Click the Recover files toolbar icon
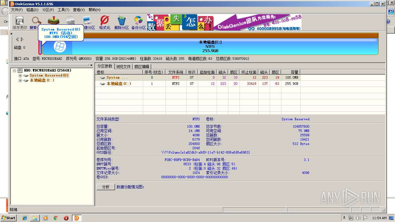The width and height of the screenshot is (395, 222). [53, 20]
